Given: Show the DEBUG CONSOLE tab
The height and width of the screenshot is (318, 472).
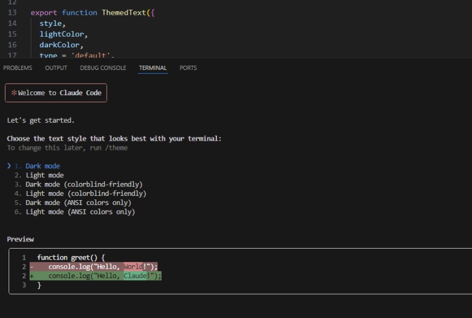Looking at the screenshot, I should 103,68.
